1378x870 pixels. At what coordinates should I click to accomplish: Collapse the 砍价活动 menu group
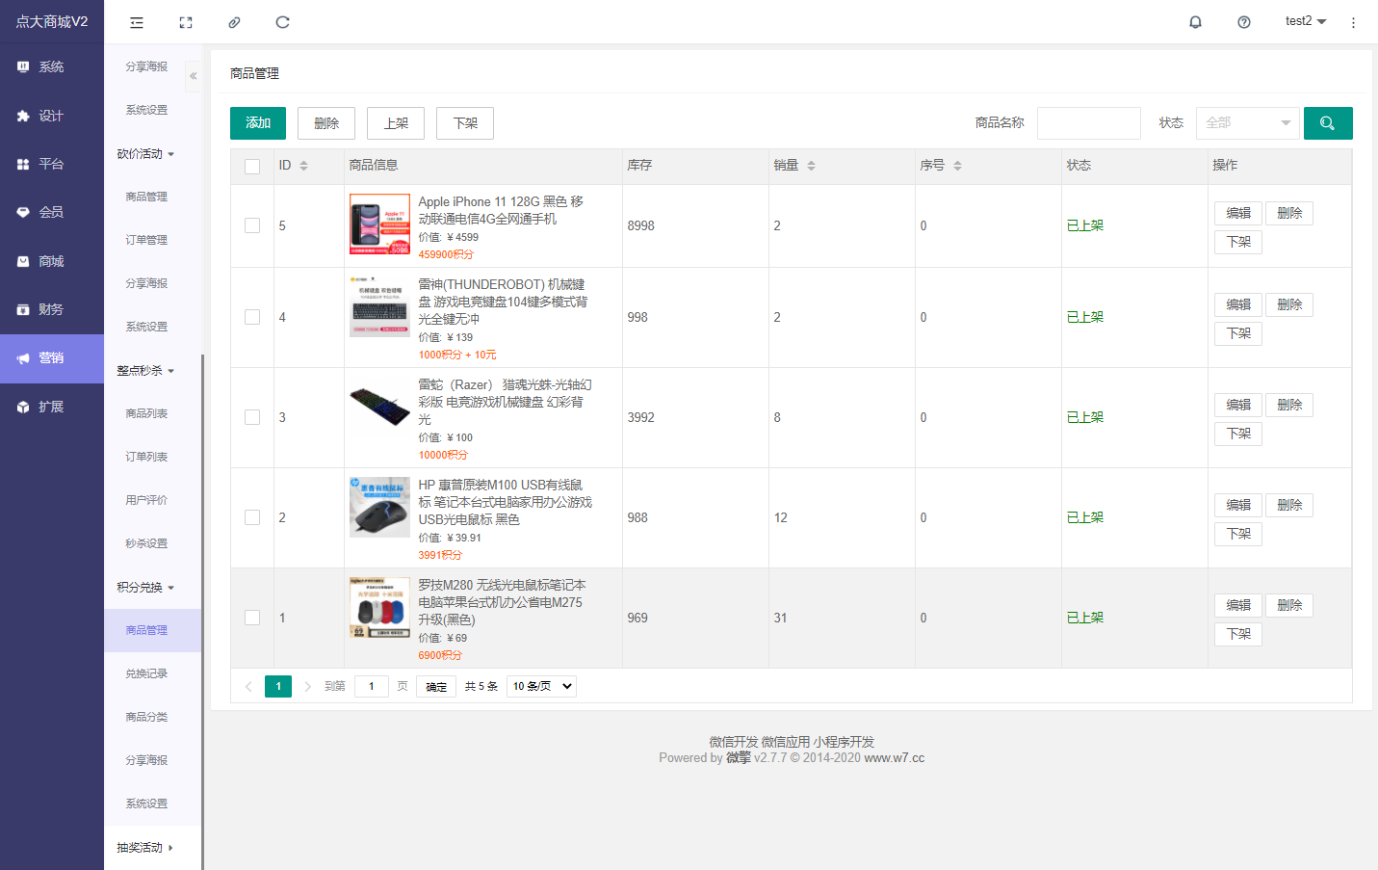click(x=146, y=154)
